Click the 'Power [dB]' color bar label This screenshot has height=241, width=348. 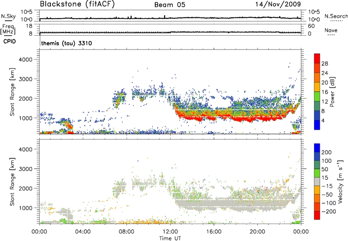332,92
